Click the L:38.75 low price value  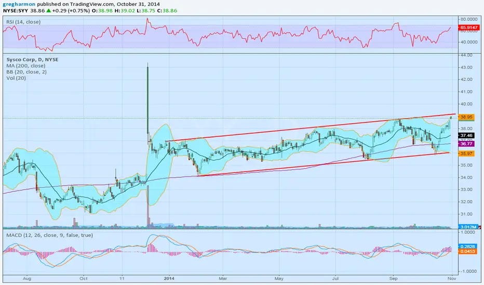click(146, 10)
